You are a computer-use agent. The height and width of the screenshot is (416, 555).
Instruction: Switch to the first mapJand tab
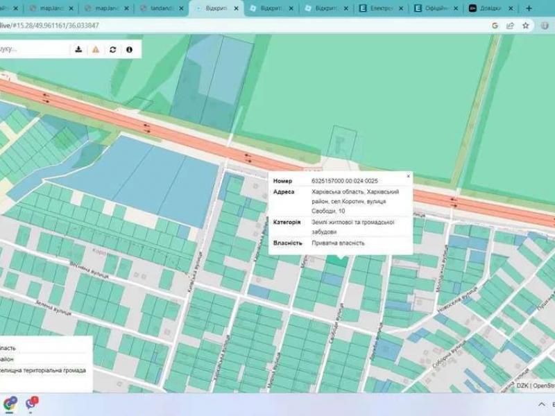point(49,8)
